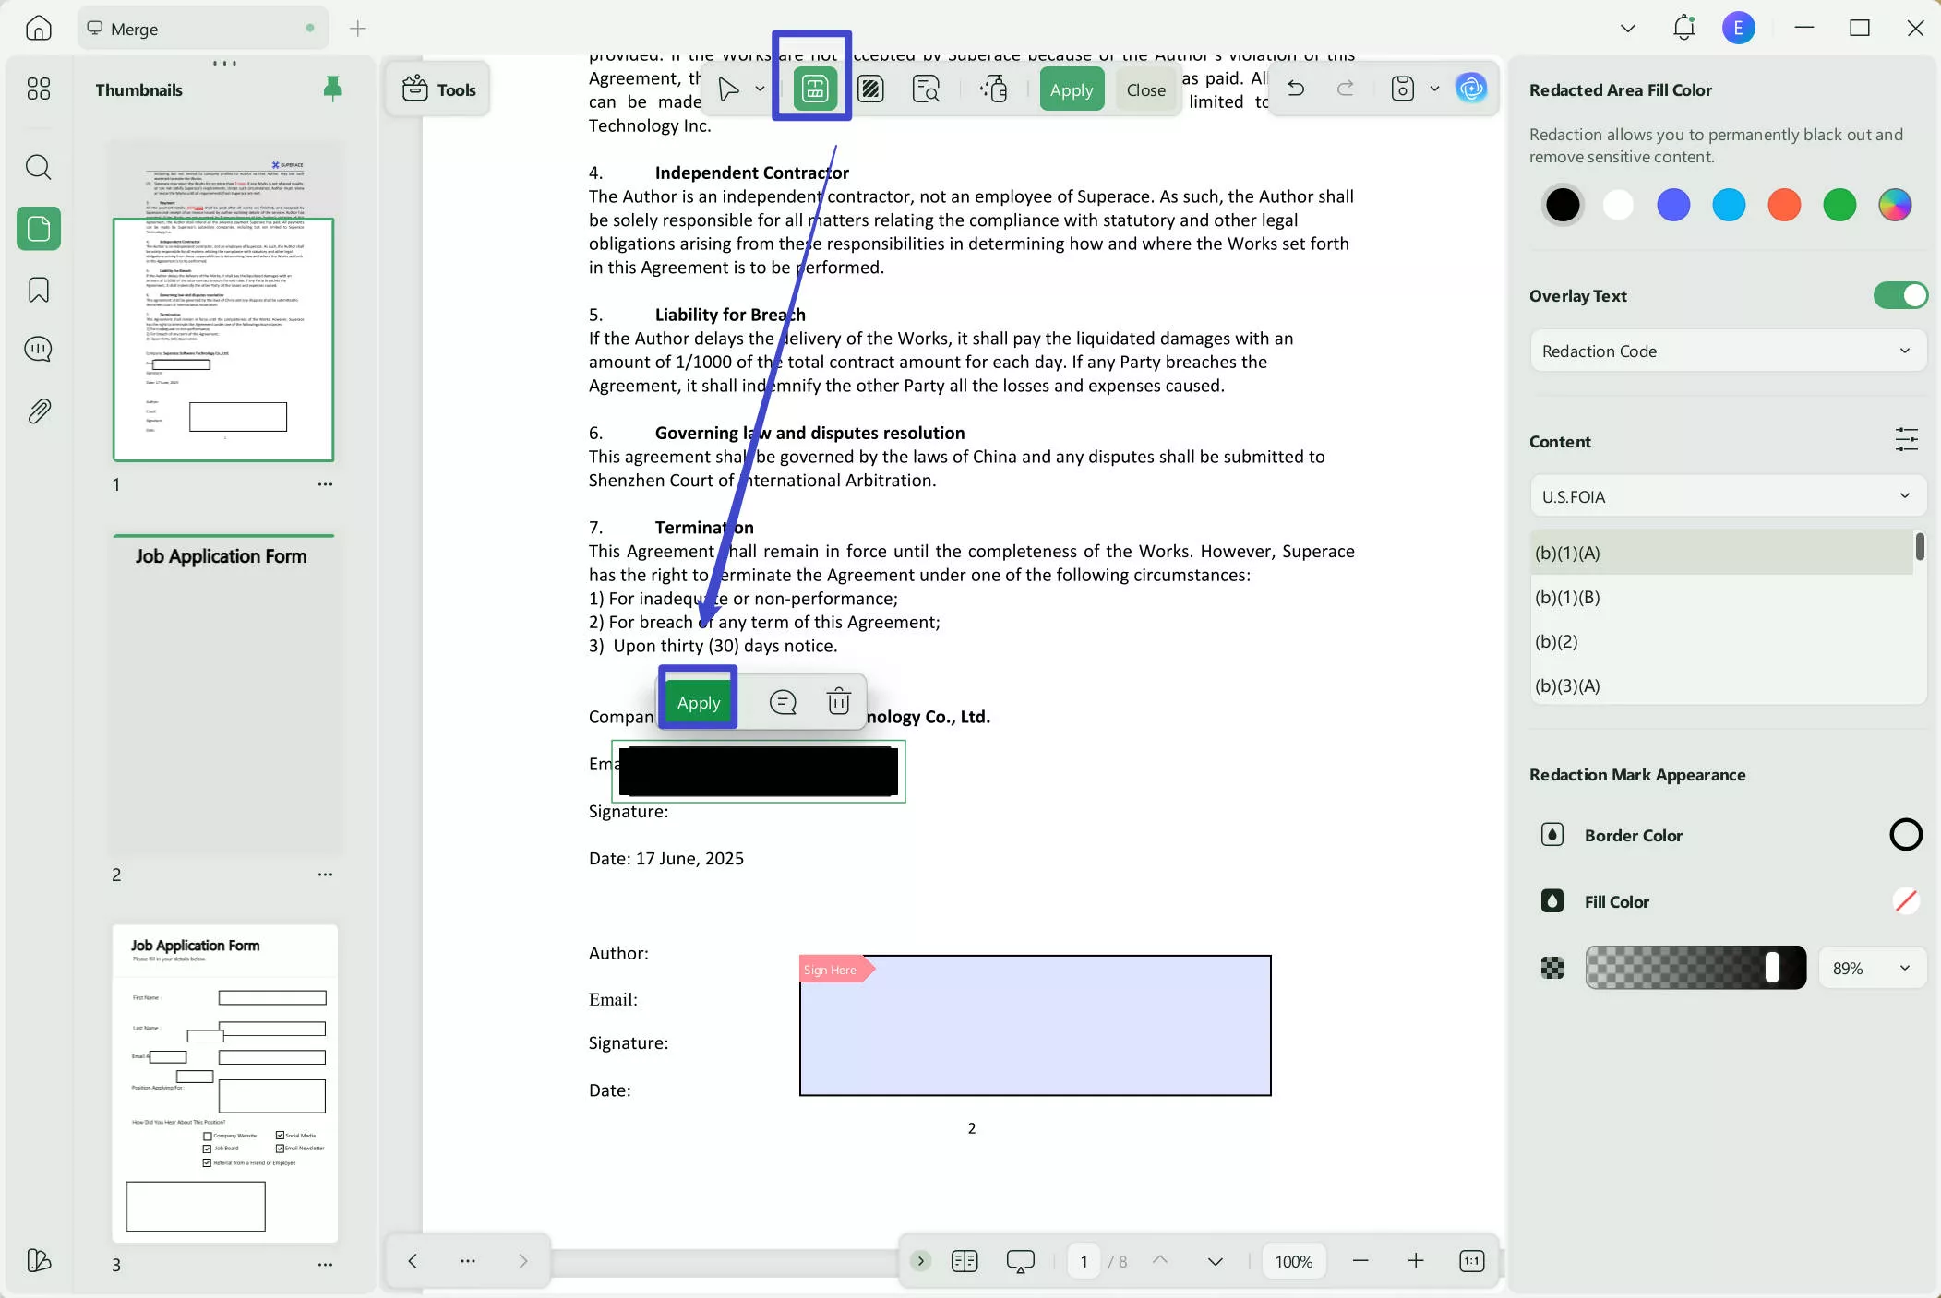The image size is (1941, 1298).
Task: Toggle the Overlay Text switch
Action: (1900, 295)
